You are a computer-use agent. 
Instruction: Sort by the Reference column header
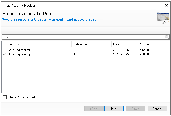(x=80, y=44)
